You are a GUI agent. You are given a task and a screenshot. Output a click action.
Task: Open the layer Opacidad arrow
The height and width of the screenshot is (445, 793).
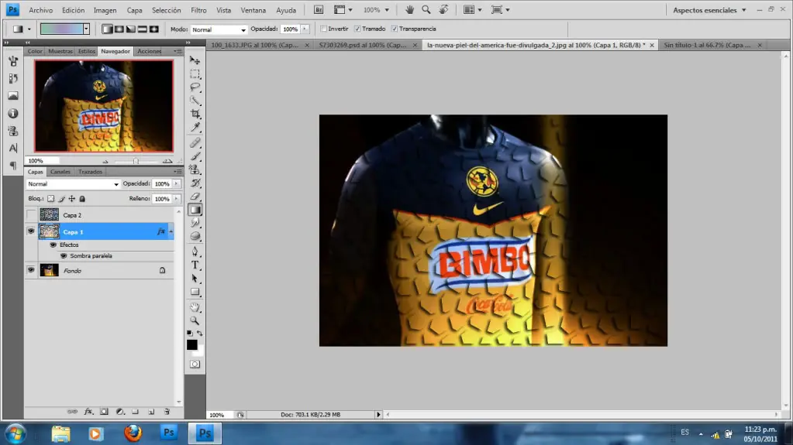coord(176,184)
